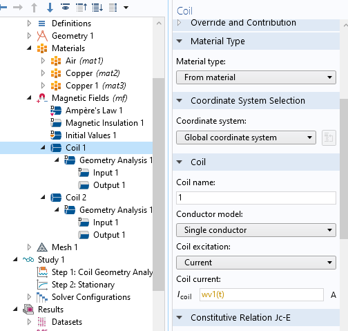This screenshot has width=348, height=331.
Task: Open the Conductor model dropdown
Action: [x=256, y=230]
